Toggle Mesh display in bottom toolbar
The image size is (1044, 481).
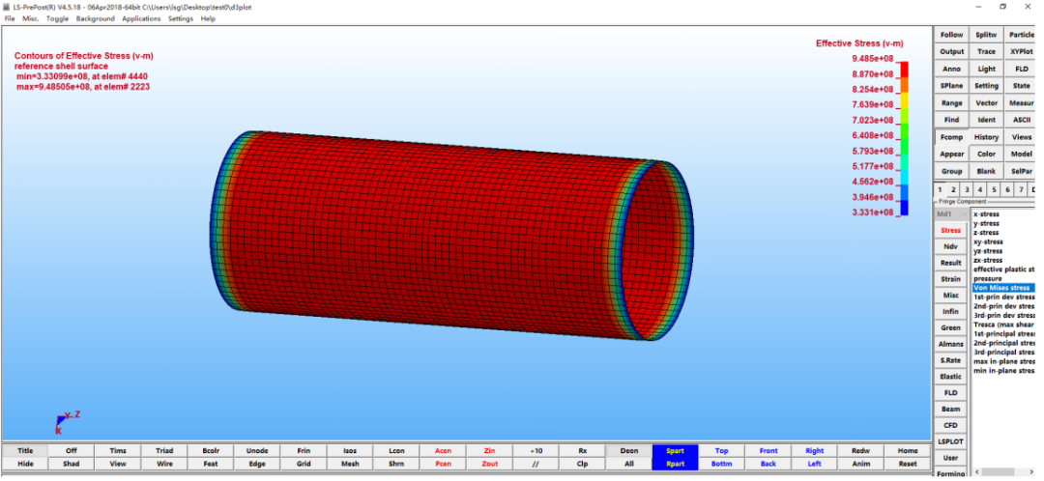coord(350,464)
